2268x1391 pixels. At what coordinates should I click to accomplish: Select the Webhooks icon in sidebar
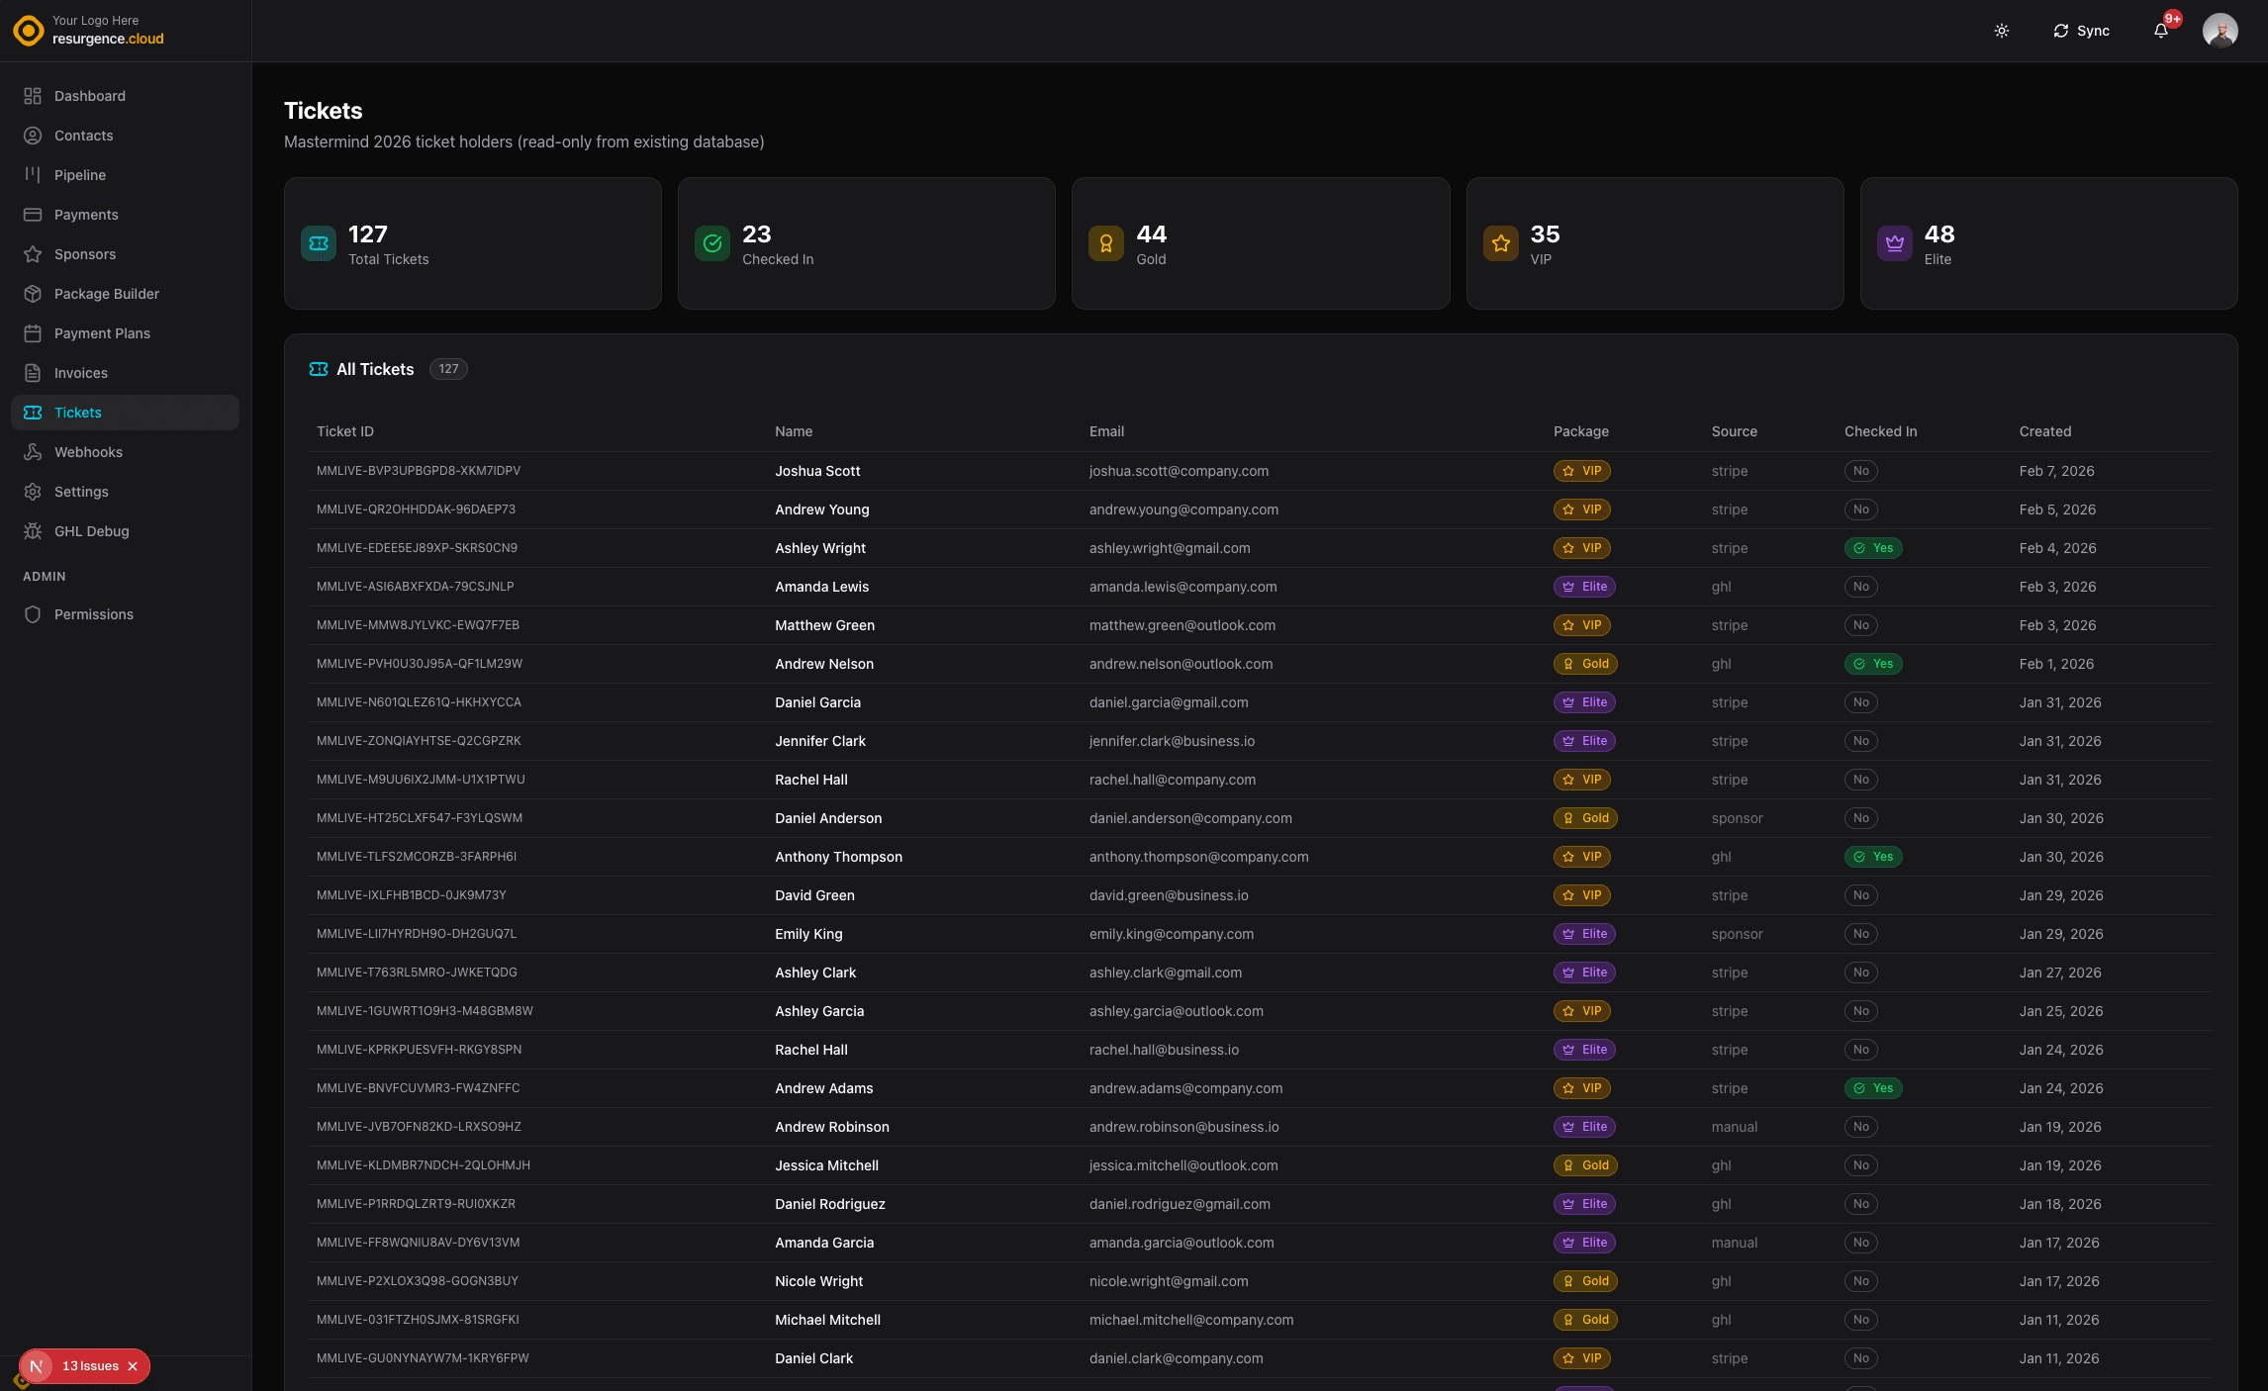point(32,451)
